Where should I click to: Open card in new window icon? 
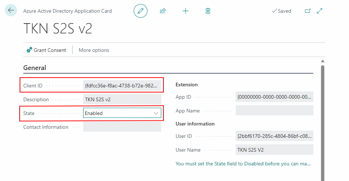coord(308,11)
